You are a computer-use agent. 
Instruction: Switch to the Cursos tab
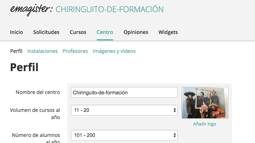(78, 32)
